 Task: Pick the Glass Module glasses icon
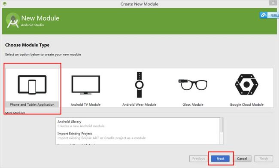pyautogui.click(x=193, y=85)
